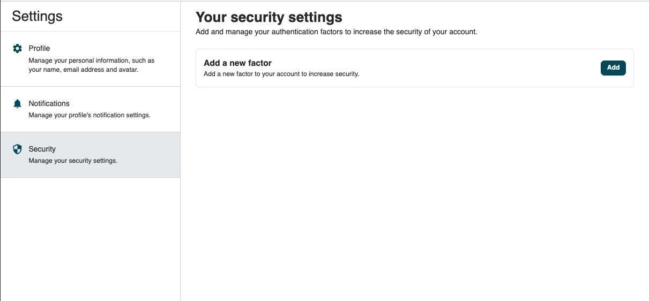Click the authentication factors subtitle text
This screenshot has width=649, height=301.
pyautogui.click(x=336, y=32)
